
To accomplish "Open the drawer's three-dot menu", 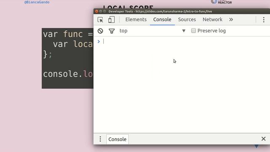I will pyautogui.click(x=100, y=139).
